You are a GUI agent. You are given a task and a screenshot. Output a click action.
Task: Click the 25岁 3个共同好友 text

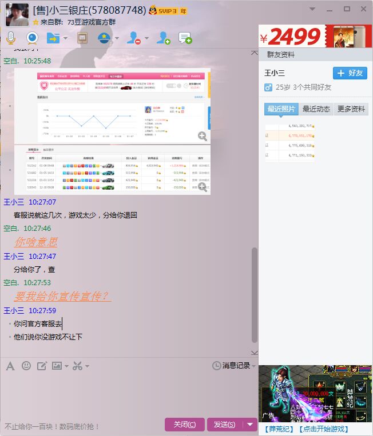coord(303,87)
